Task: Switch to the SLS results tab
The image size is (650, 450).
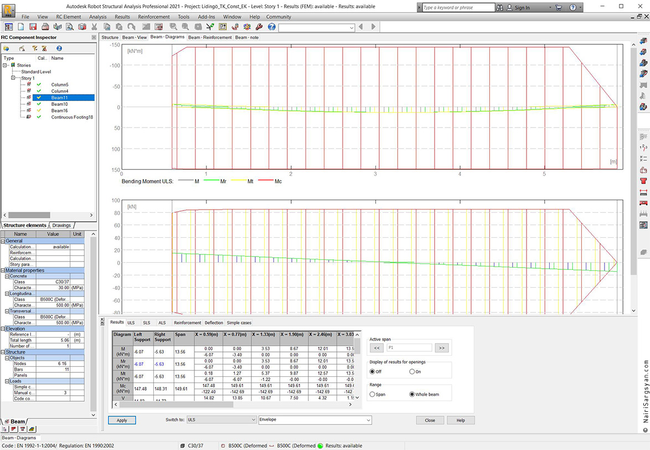Action: 146,323
